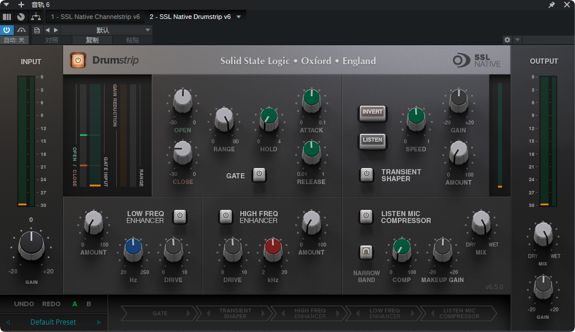
Task: Click the green COMP knob
Action: tap(402, 249)
